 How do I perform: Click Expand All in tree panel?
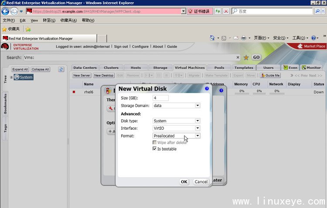(x=20, y=69)
